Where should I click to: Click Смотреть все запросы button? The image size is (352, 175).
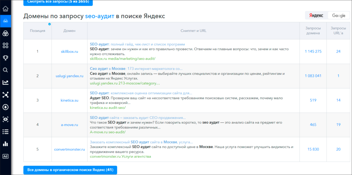(x=58, y=2)
